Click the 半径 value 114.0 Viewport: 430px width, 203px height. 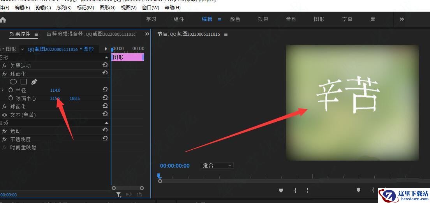pos(55,90)
